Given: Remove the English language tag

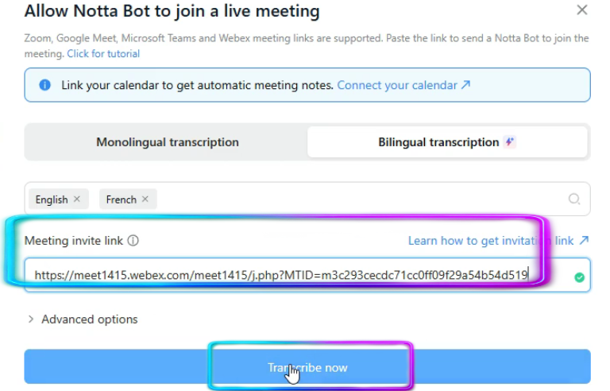Looking at the screenshot, I should coord(77,199).
